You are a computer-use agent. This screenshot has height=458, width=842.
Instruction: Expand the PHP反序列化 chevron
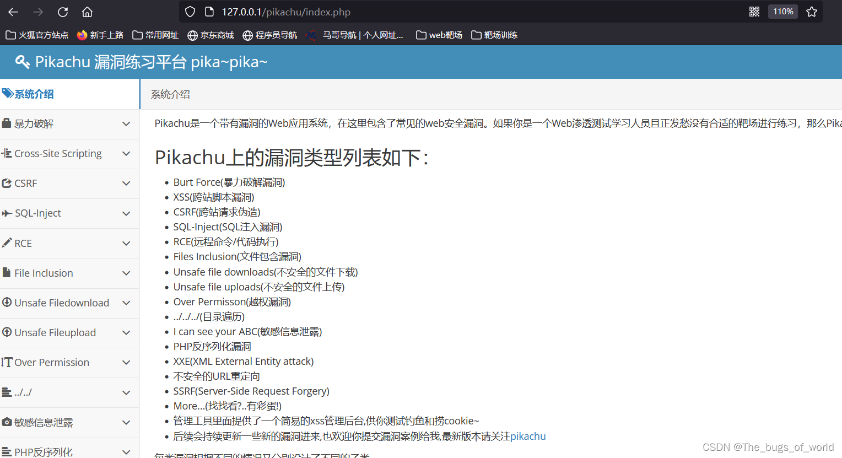pos(126,452)
